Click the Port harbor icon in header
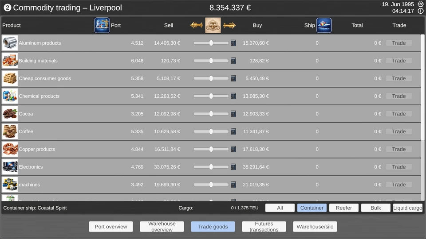This screenshot has height=239, width=426. point(102,25)
